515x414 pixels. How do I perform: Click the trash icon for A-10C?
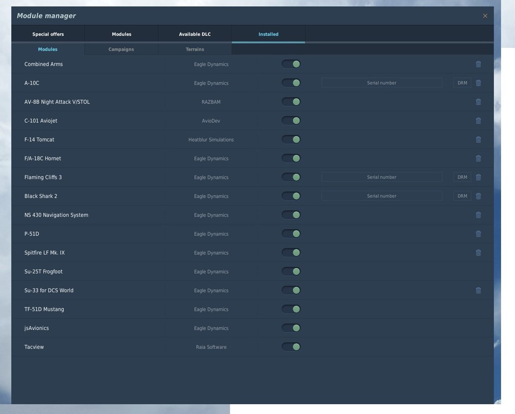[x=478, y=83]
